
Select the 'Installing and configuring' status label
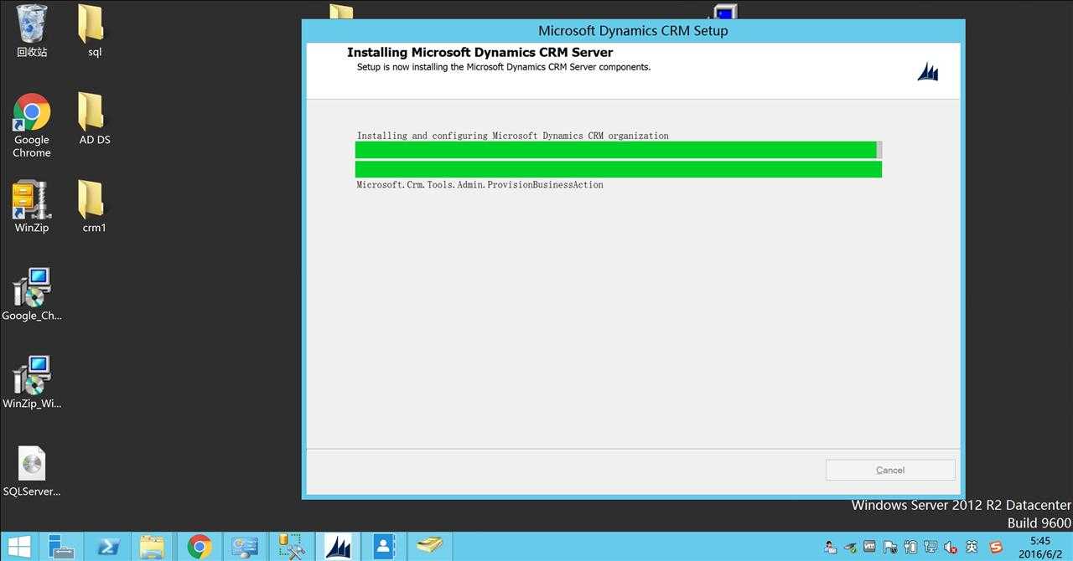(x=513, y=135)
